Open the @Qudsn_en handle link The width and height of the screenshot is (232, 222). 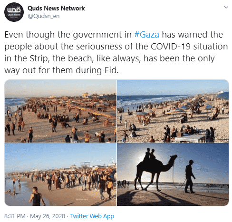coord(44,16)
